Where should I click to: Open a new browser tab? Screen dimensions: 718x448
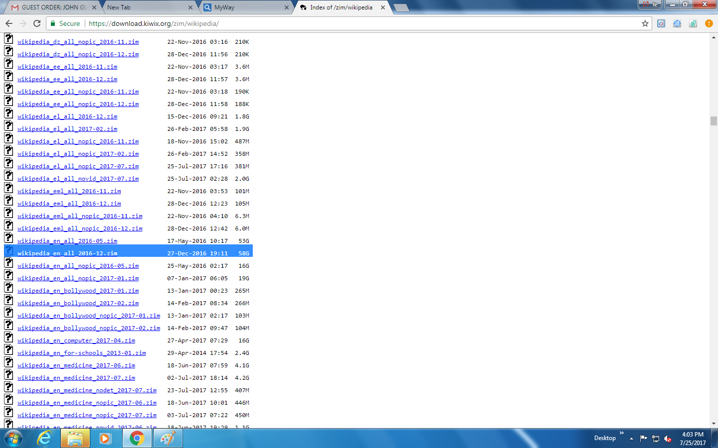(401, 7)
